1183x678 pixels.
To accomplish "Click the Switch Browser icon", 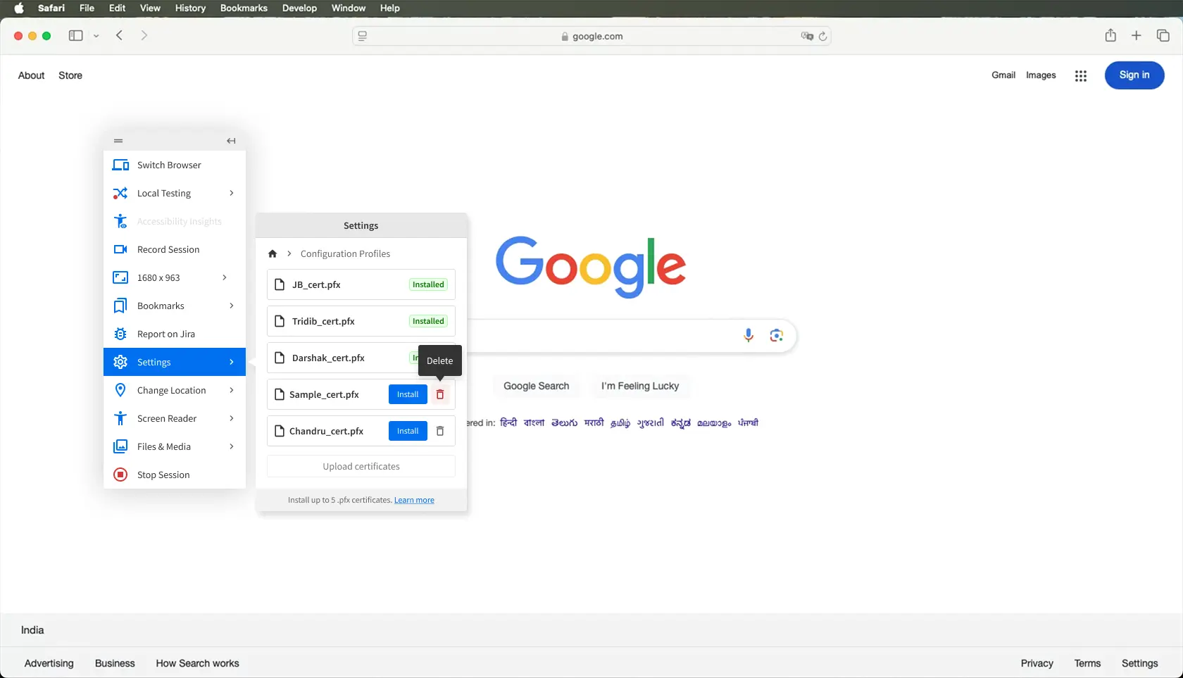I will [x=120, y=165].
